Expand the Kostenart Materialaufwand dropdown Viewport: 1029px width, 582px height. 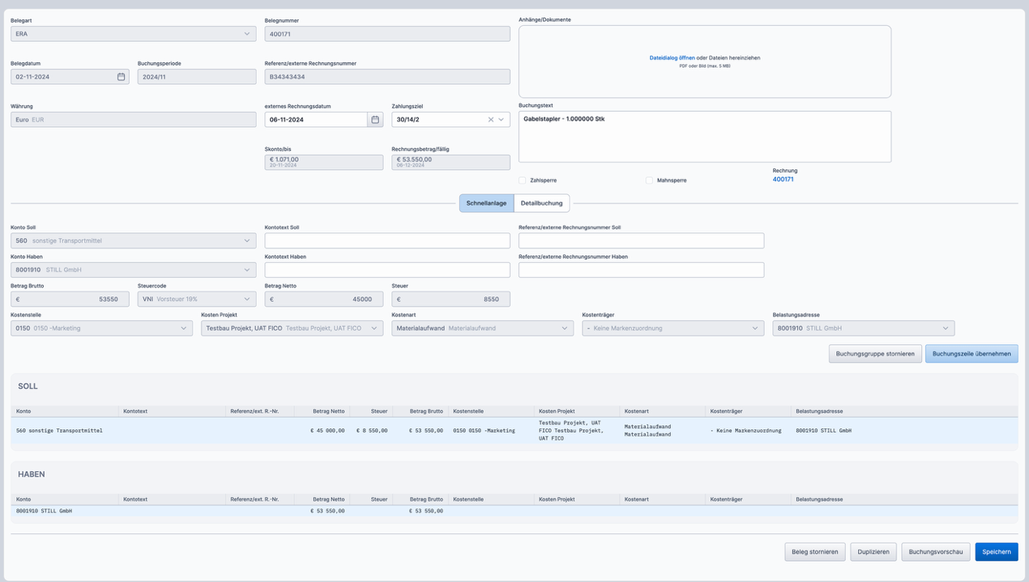pos(565,329)
